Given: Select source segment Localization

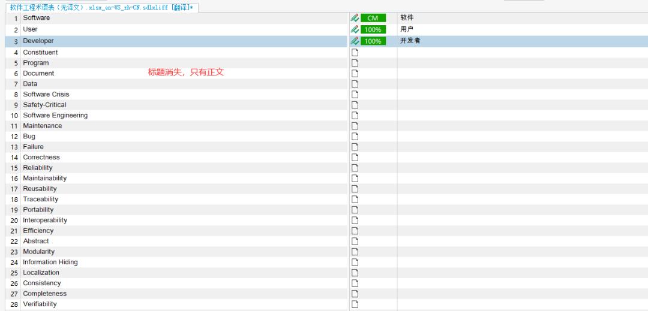Looking at the screenshot, I should [41, 273].
